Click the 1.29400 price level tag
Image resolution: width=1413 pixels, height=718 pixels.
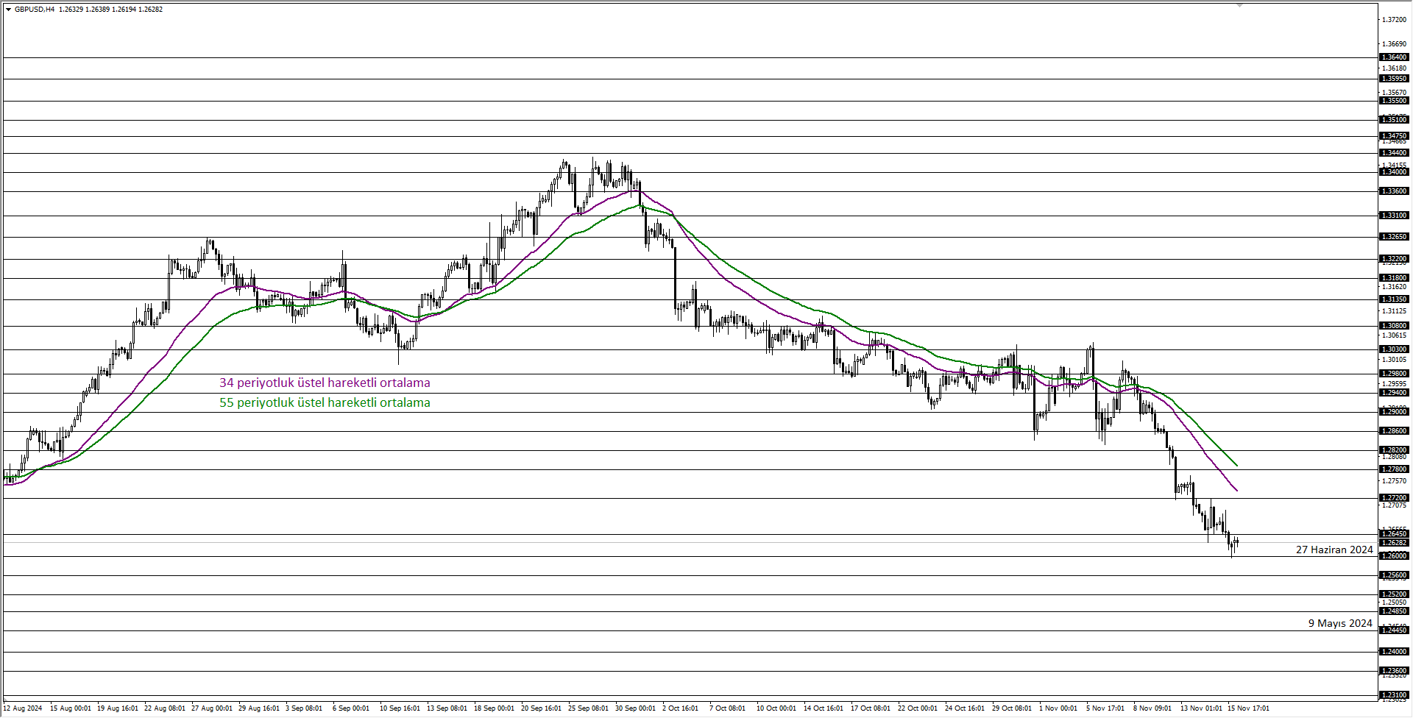(1393, 393)
